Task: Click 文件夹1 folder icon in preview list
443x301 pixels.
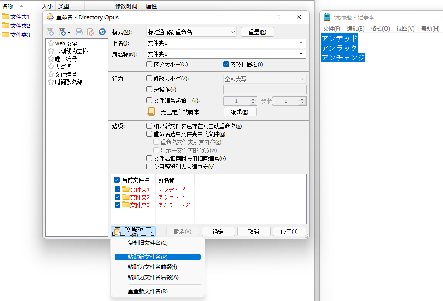Action: (x=126, y=189)
